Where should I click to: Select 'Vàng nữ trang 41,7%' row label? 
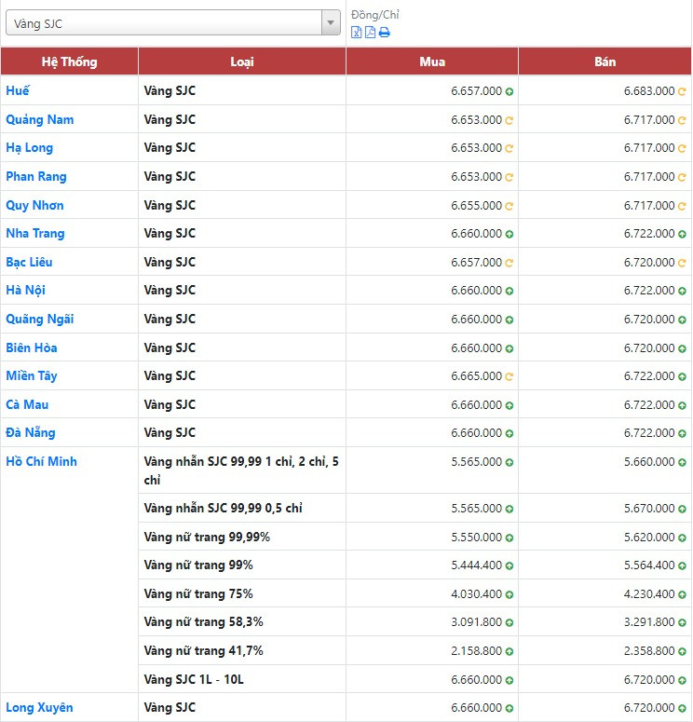(x=204, y=650)
